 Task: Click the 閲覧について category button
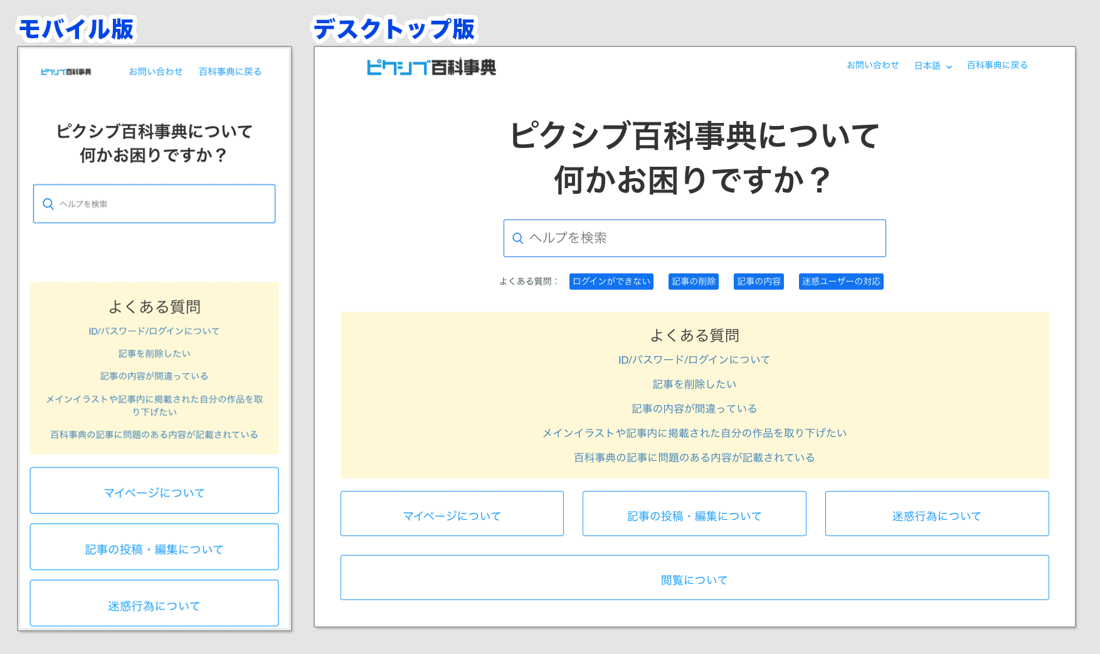[694, 578]
